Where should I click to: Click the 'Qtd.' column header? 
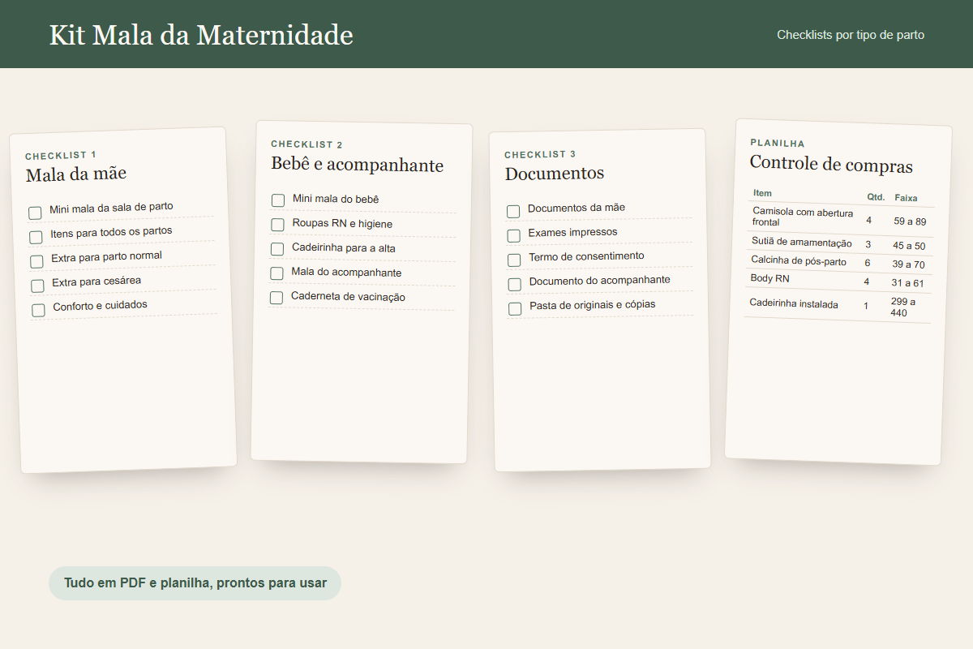tap(876, 197)
